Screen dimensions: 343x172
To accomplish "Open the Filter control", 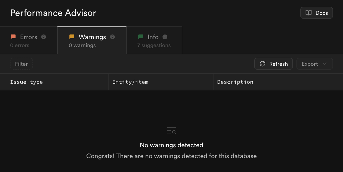I will [21, 64].
